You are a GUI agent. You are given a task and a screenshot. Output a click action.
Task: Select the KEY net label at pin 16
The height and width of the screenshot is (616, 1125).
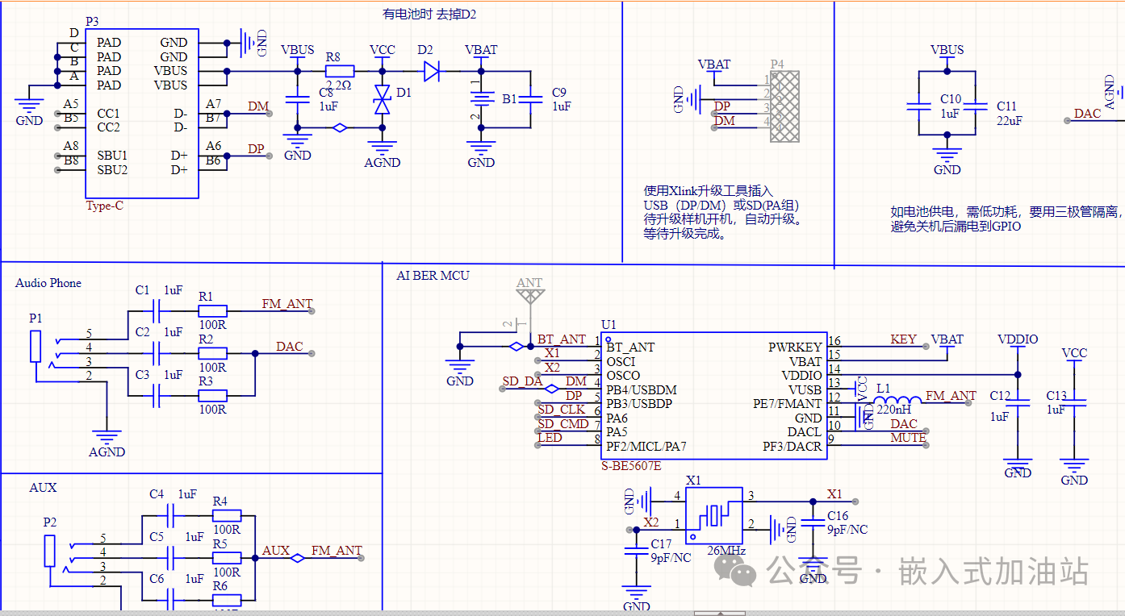tap(903, 339)
